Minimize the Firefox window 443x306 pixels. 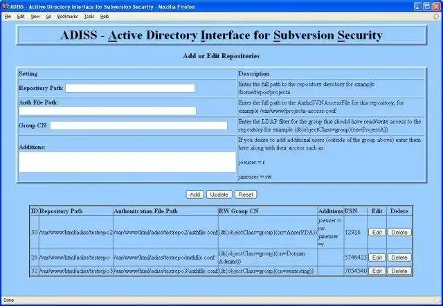(x=418, y=6)
